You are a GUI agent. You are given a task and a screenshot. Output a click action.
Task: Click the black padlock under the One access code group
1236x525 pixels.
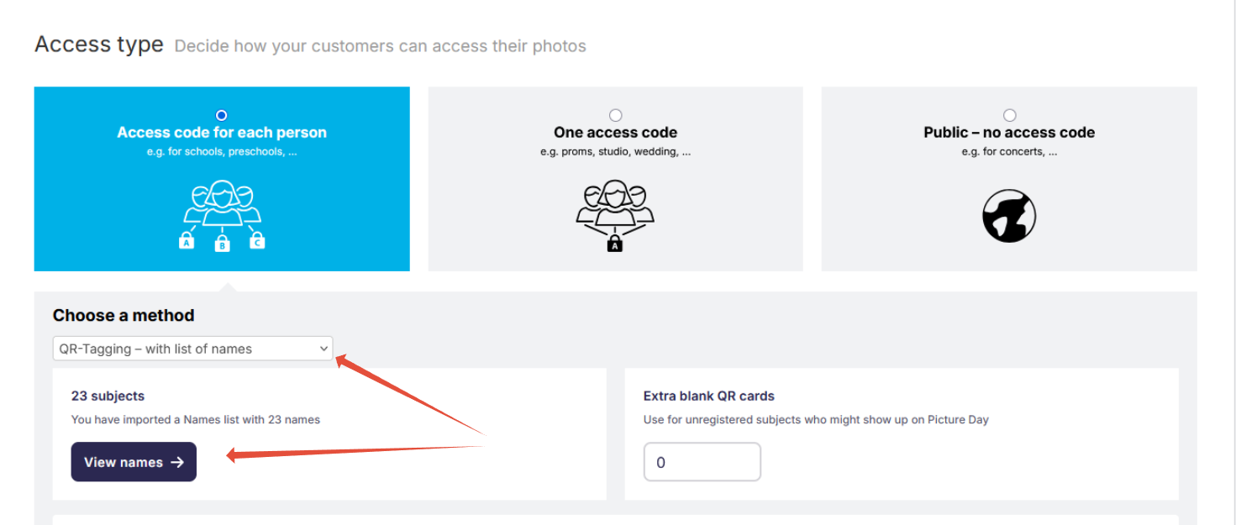[615, 244]
